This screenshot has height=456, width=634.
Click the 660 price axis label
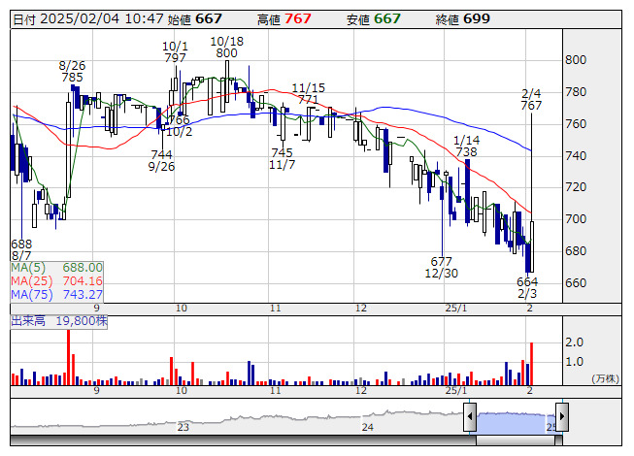(576, 283)
